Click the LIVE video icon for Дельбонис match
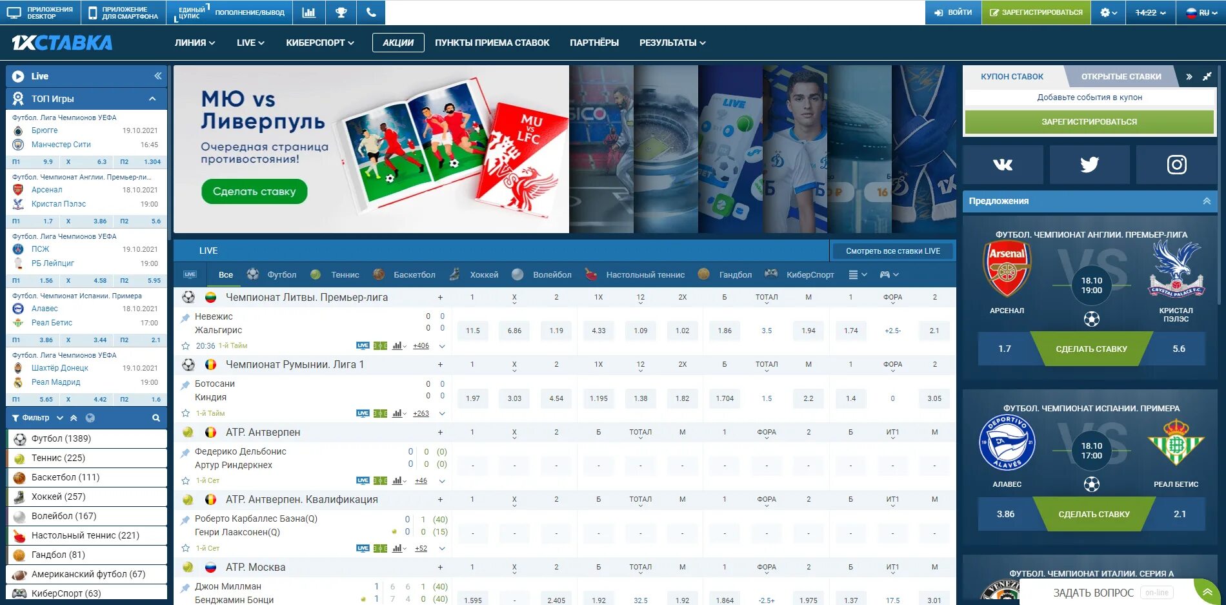Viewport: 1226px width, 605px height. pos(363,480)
